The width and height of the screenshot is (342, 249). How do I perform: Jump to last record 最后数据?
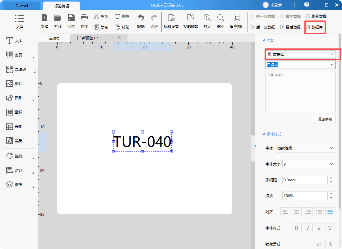point(290,27)
